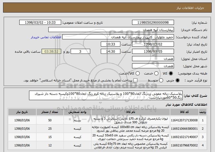Click the delivery province field همدان
215x152 pixels.
[x=153, y=59]
